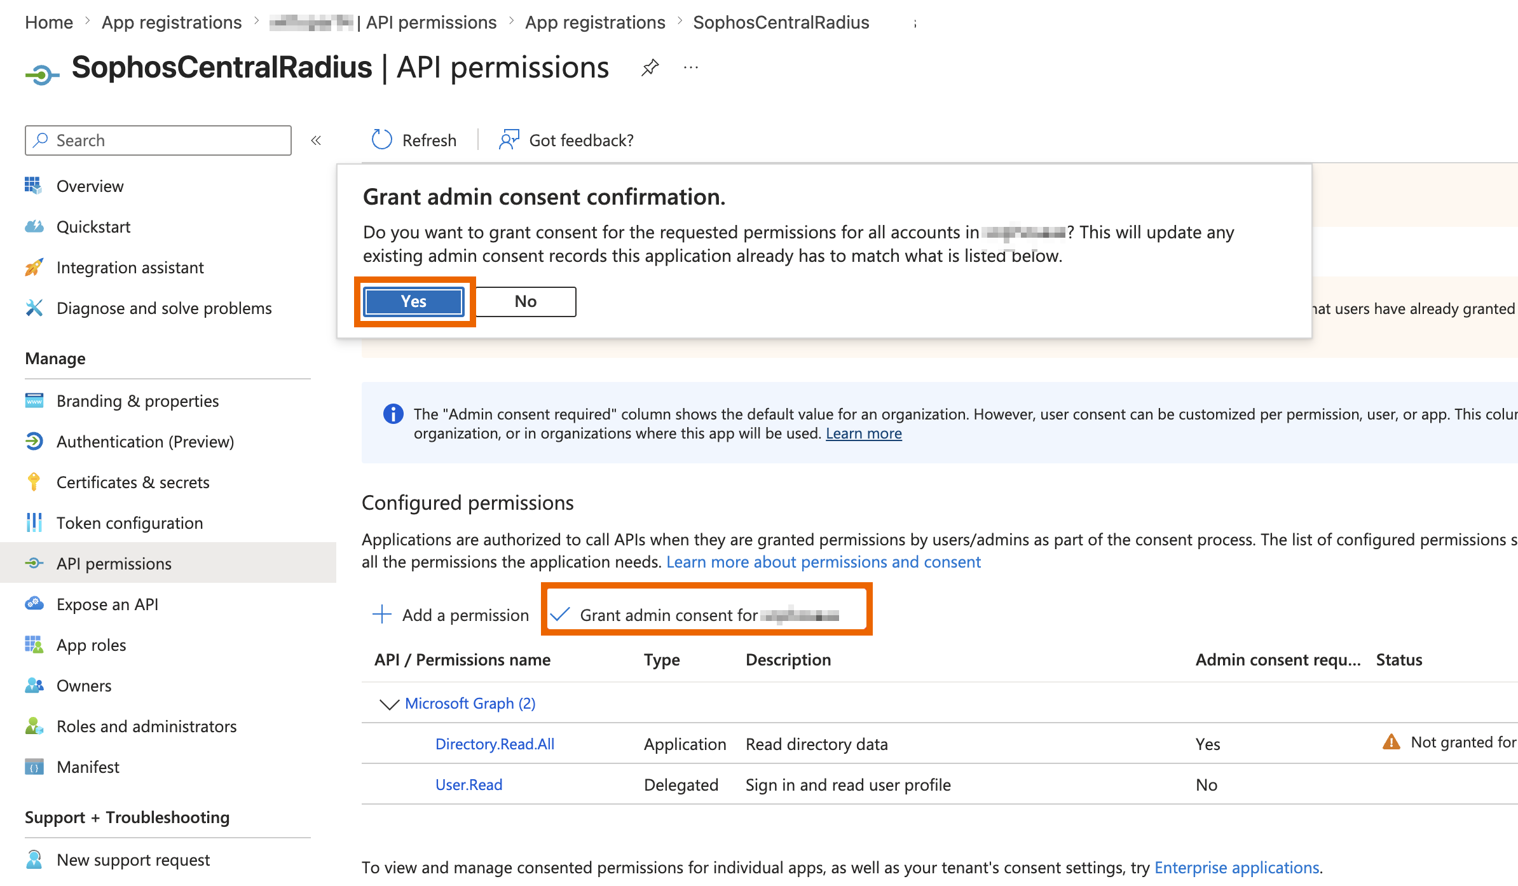Click the 'Read directory data' description cell
Screen dimensions: 1518x886
pos(817,744)
